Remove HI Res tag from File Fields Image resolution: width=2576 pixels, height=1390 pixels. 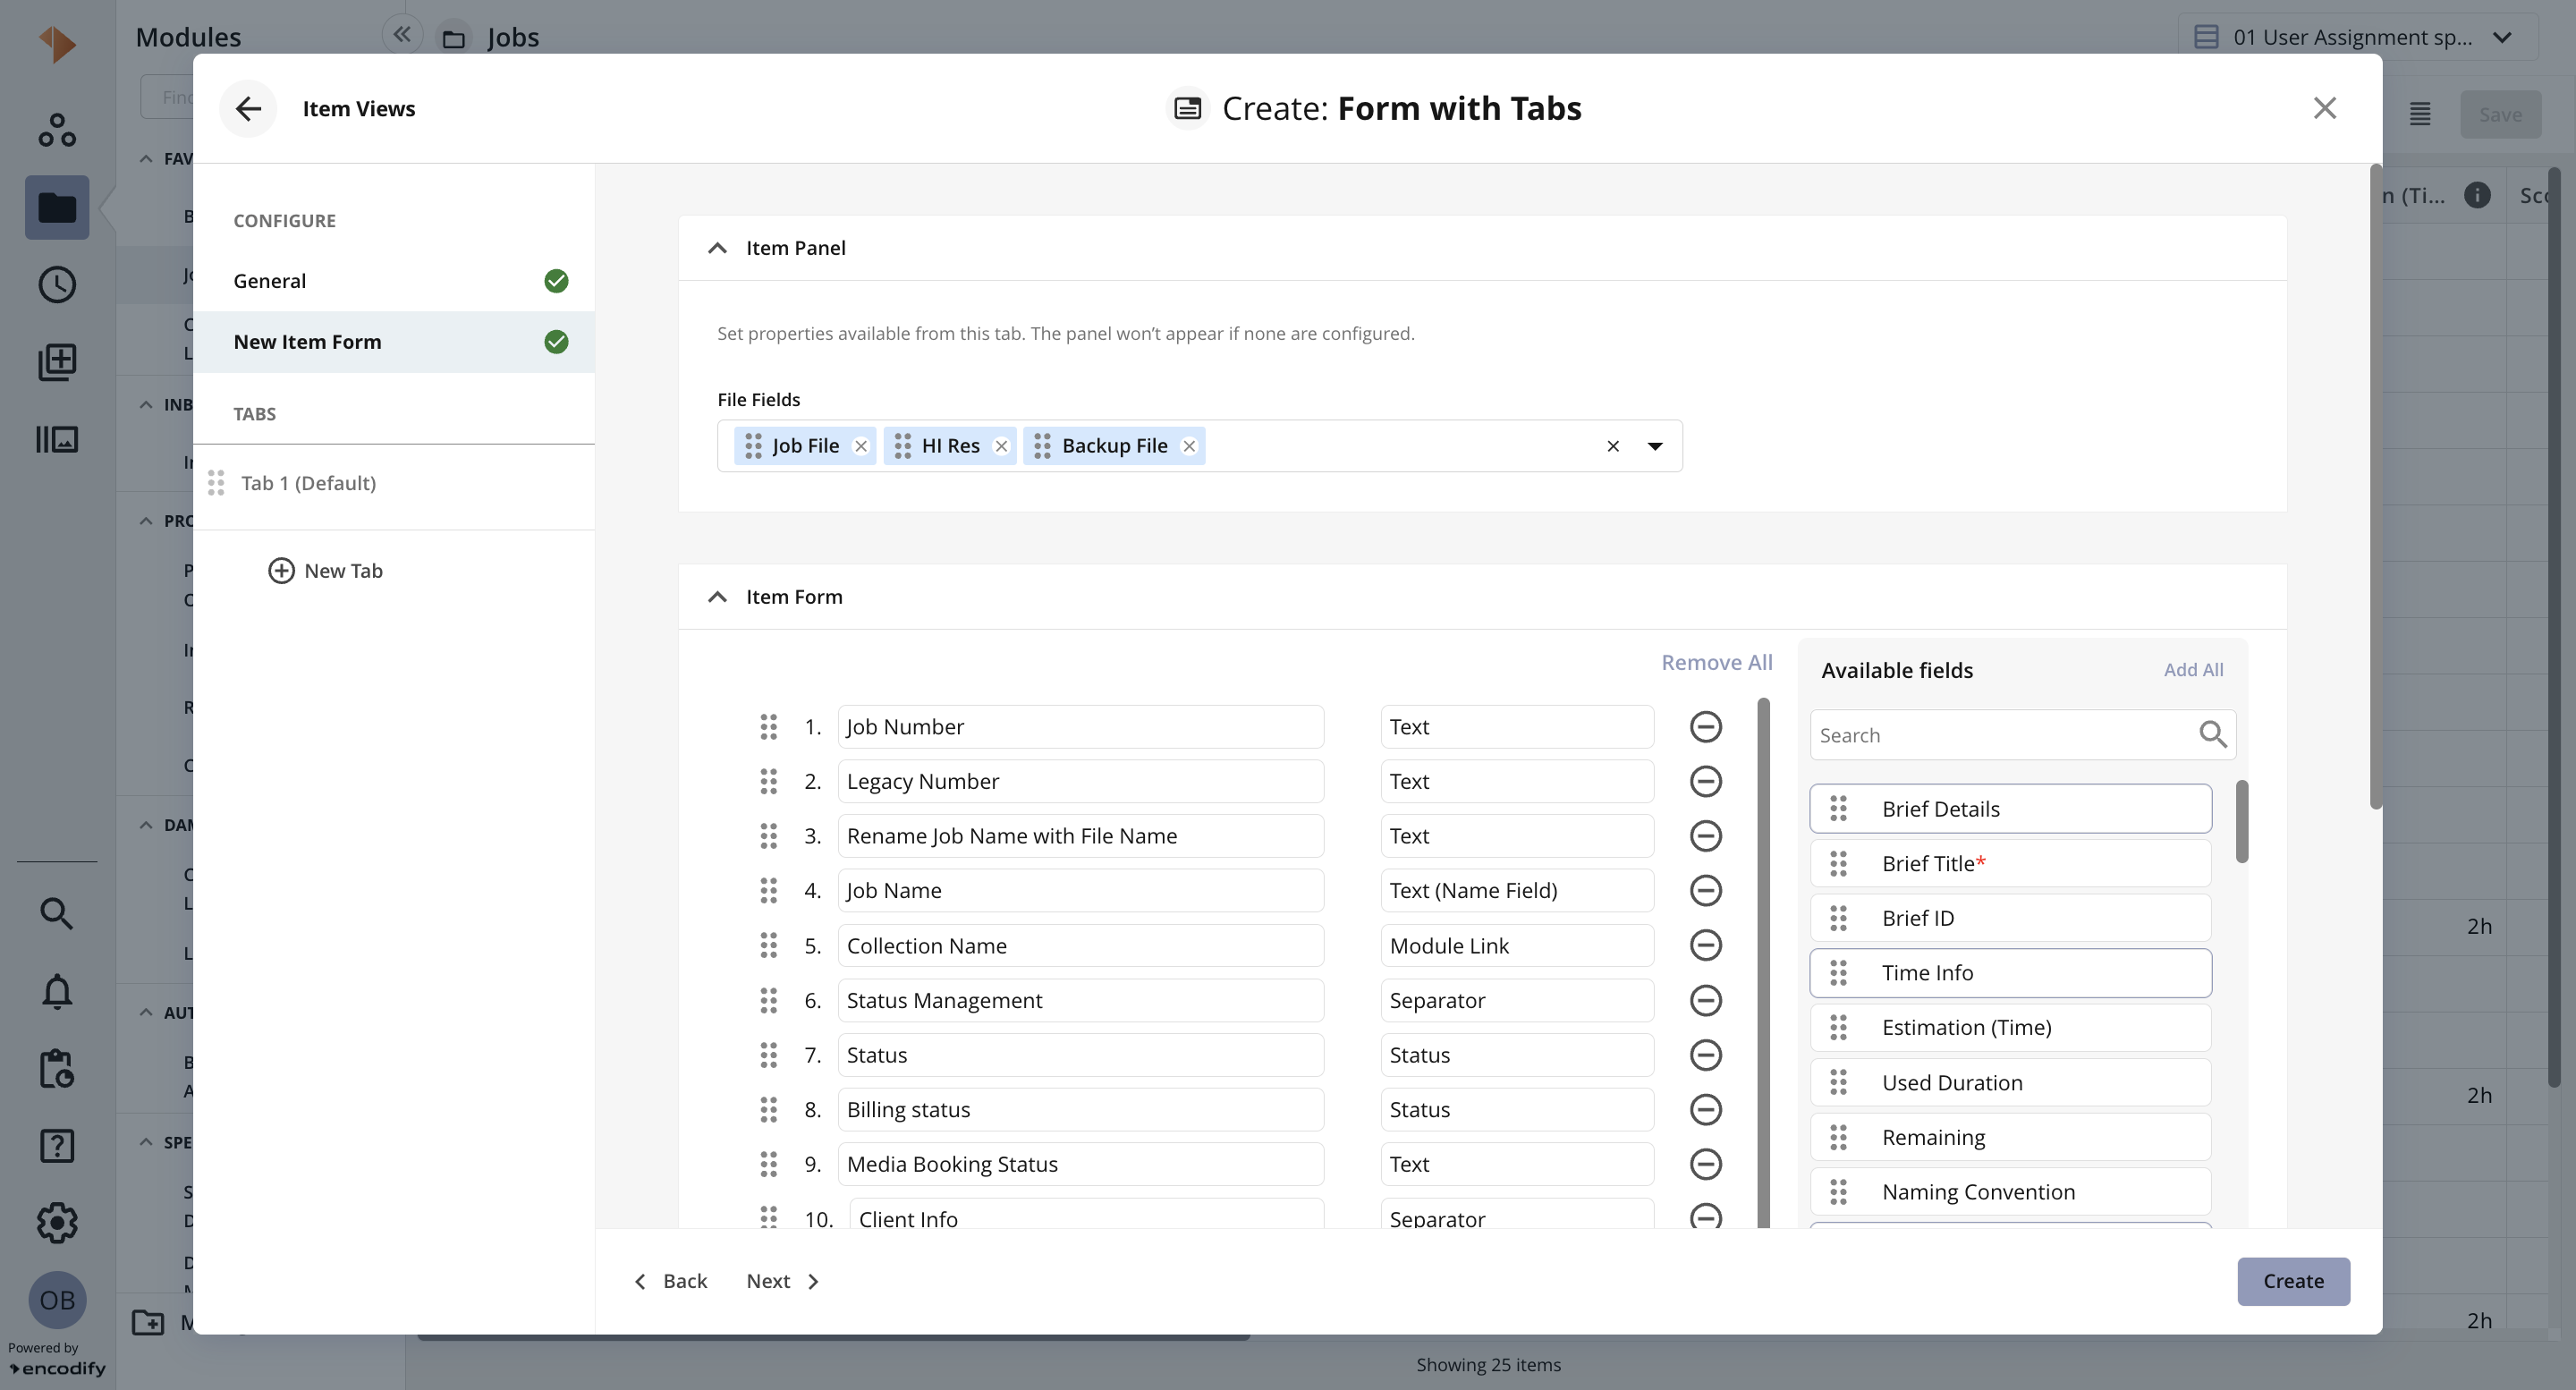click(x=1001, y=446)
